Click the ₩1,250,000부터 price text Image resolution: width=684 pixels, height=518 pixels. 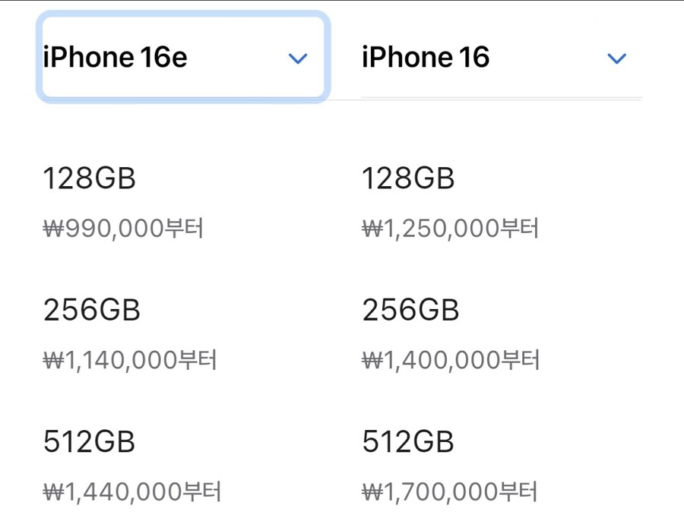click(451, 228)
